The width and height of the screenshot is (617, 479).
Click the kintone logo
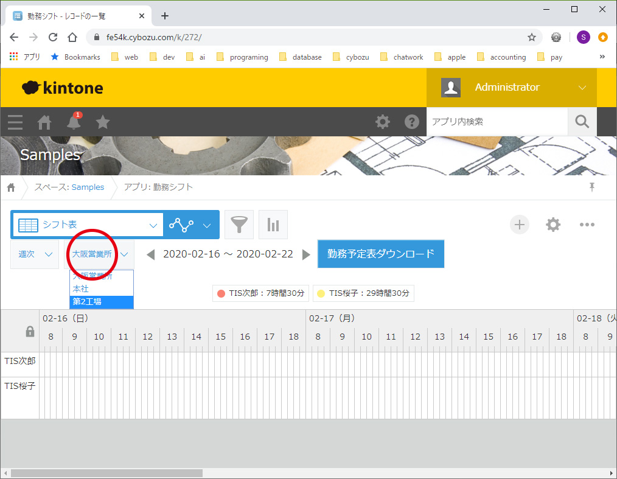coord(63,88)
